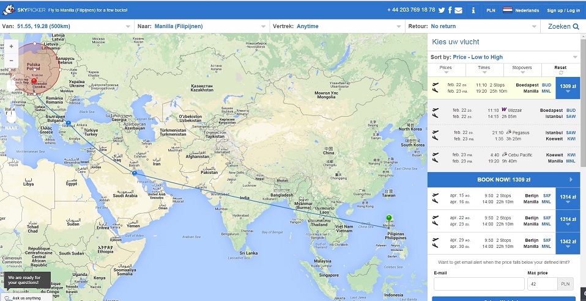Click the Reset filters tab
Screen dimensions: 586x301
[560, 70]
